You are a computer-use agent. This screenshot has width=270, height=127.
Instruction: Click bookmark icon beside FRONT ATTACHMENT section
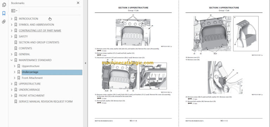(16, 96)
